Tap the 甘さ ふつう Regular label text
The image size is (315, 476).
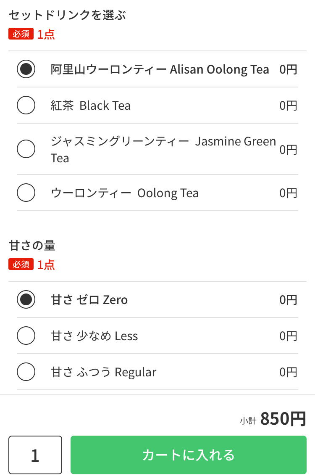click(x=104, y=372)
